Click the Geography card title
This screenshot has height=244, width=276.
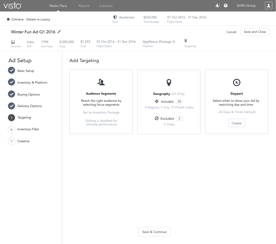(x=161, y=94)
